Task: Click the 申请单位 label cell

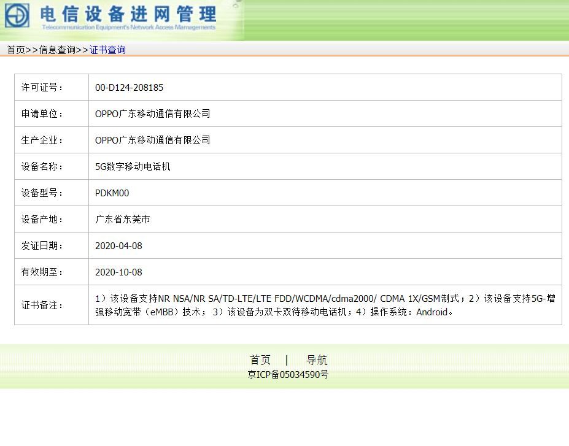Action: tap(52, 114)
